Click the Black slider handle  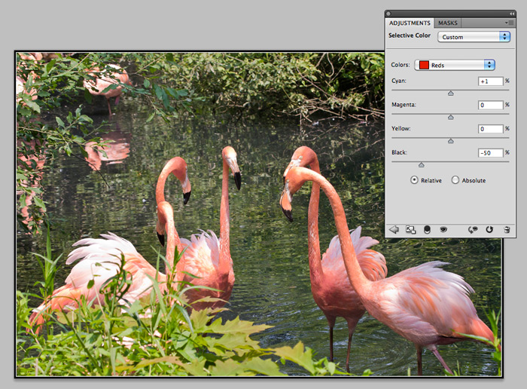click(x=421, y=164)
